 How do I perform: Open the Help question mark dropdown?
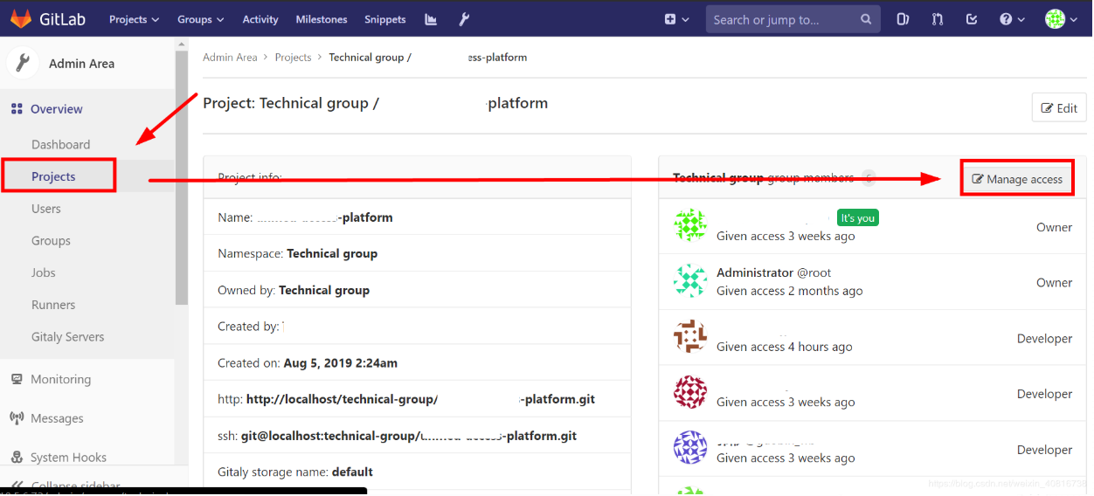tap(1012, 19)
